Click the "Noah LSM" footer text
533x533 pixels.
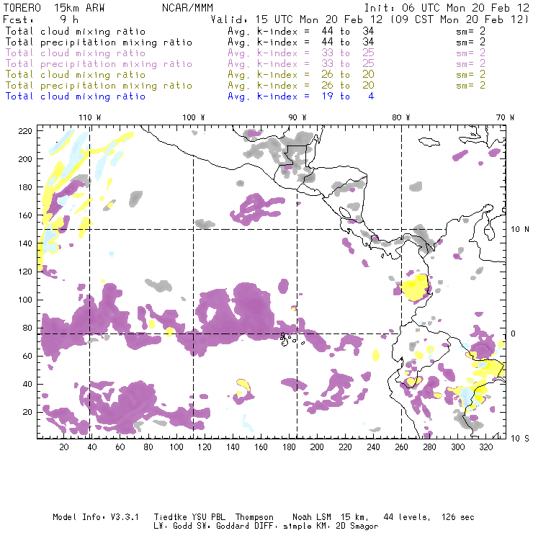click(311, 517)
